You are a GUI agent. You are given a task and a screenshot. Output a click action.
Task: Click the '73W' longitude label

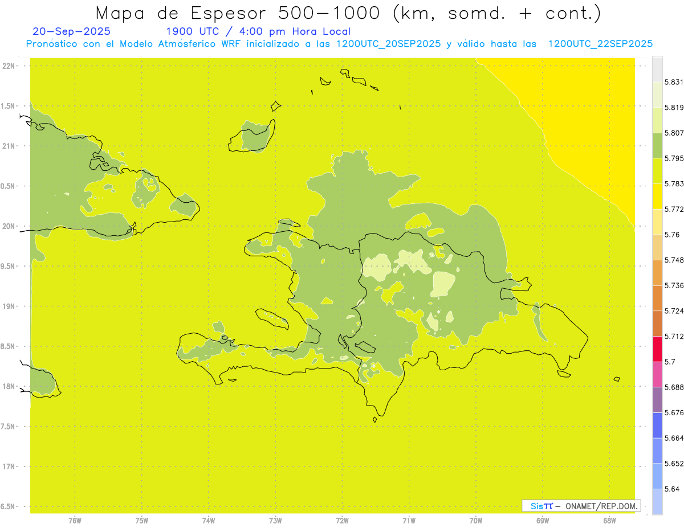275,520
